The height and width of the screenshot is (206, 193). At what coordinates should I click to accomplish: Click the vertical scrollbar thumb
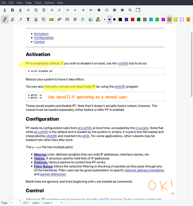192,64
